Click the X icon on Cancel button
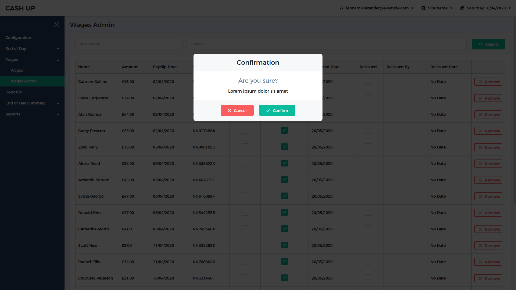This screenshot has width=516, height=290. tap(230, 111)
